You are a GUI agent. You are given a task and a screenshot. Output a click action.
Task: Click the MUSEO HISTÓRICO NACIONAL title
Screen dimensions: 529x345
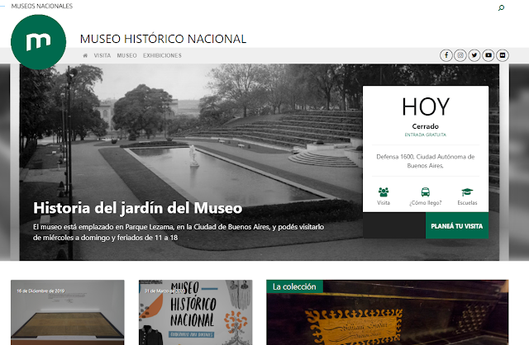point(163,39)
